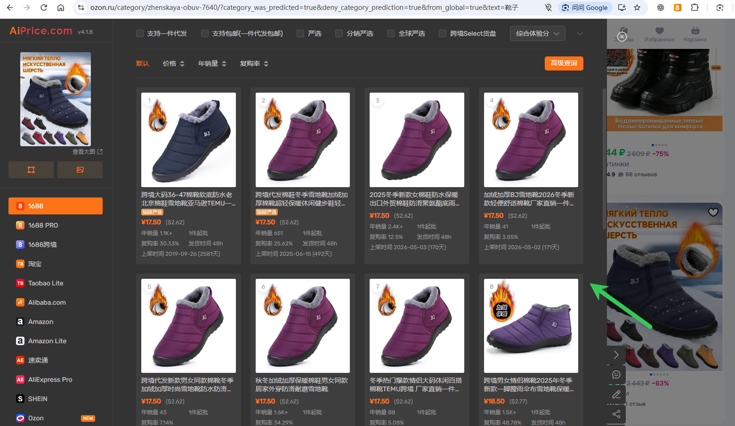Enable the 支持一件代发 checkbox

[x=140, y=33]
